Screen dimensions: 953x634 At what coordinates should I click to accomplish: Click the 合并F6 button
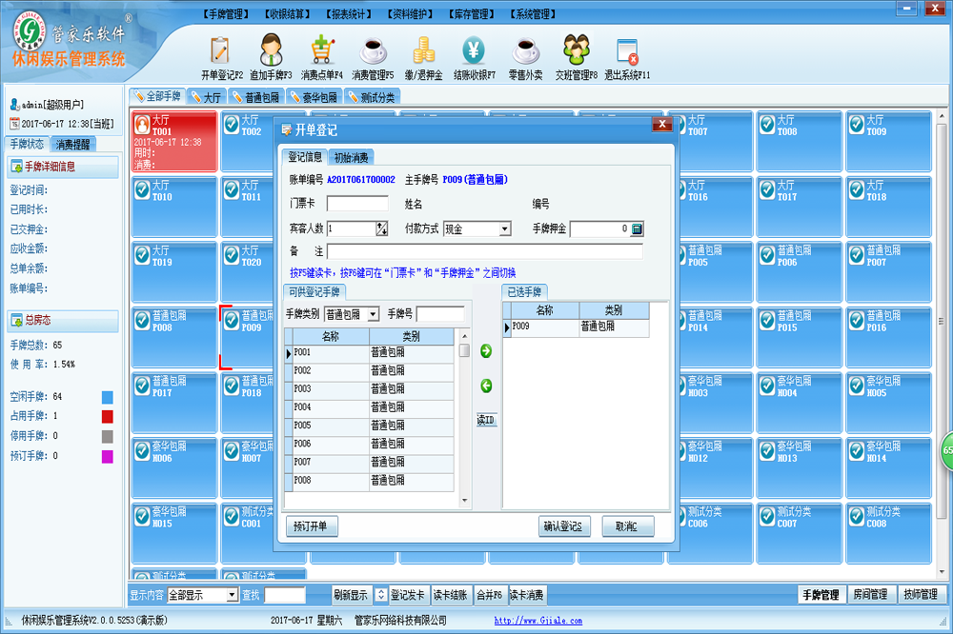(x=489, y=595)
